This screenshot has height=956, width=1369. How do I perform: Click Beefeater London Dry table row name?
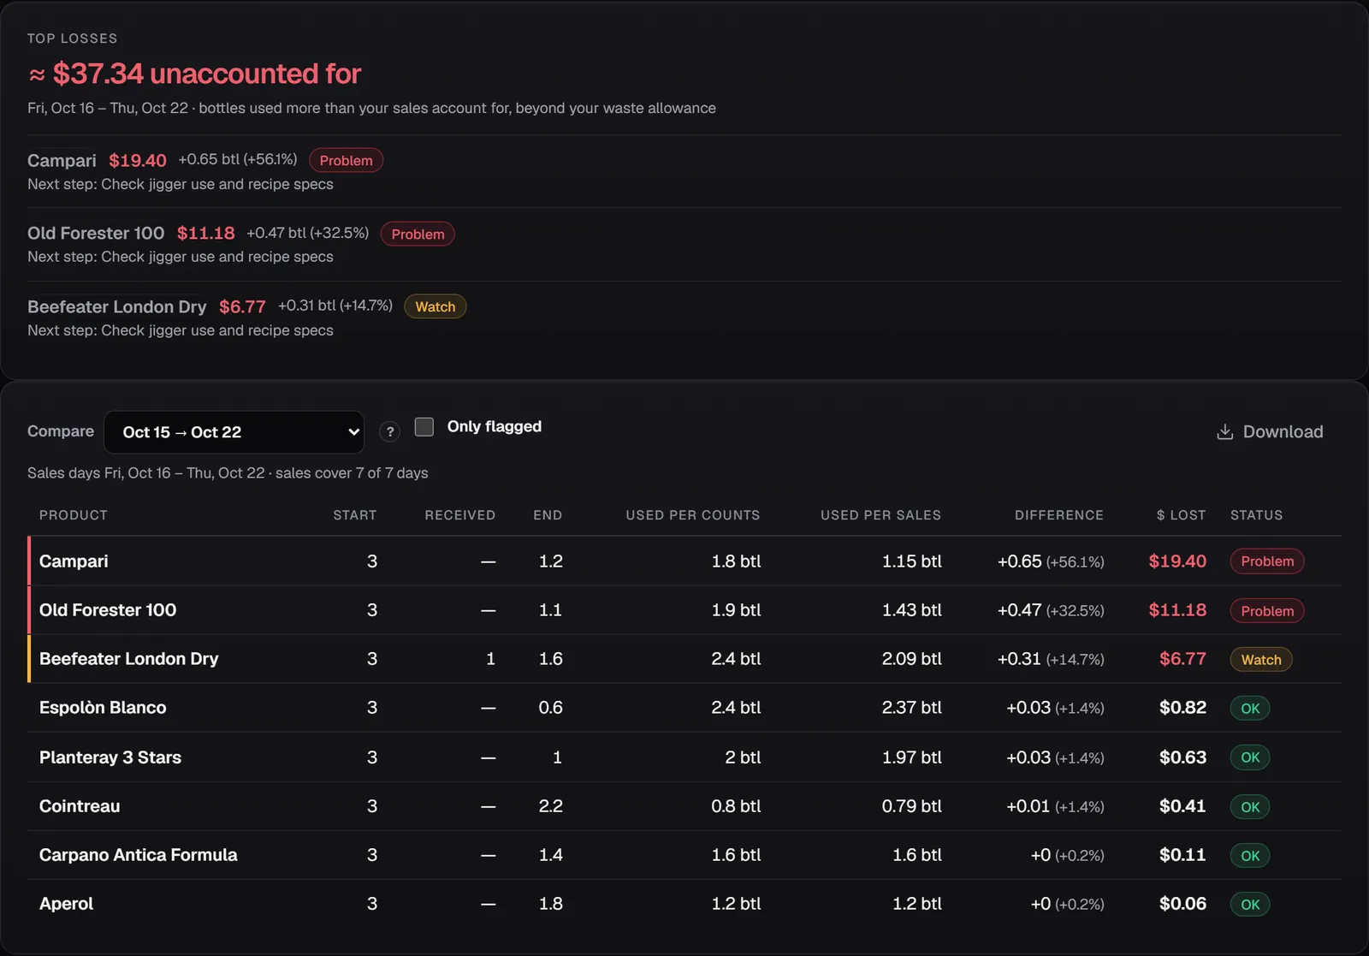click(129, 659)
